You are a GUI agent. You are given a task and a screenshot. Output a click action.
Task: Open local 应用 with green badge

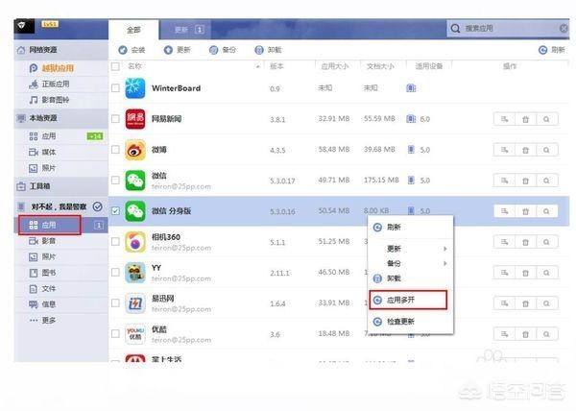coord(61,136)
